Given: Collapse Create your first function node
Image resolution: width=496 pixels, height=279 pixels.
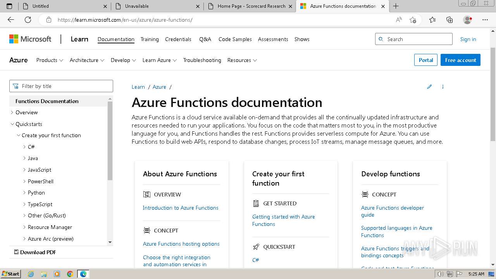Looking at the screenshot, I should 18,135.
